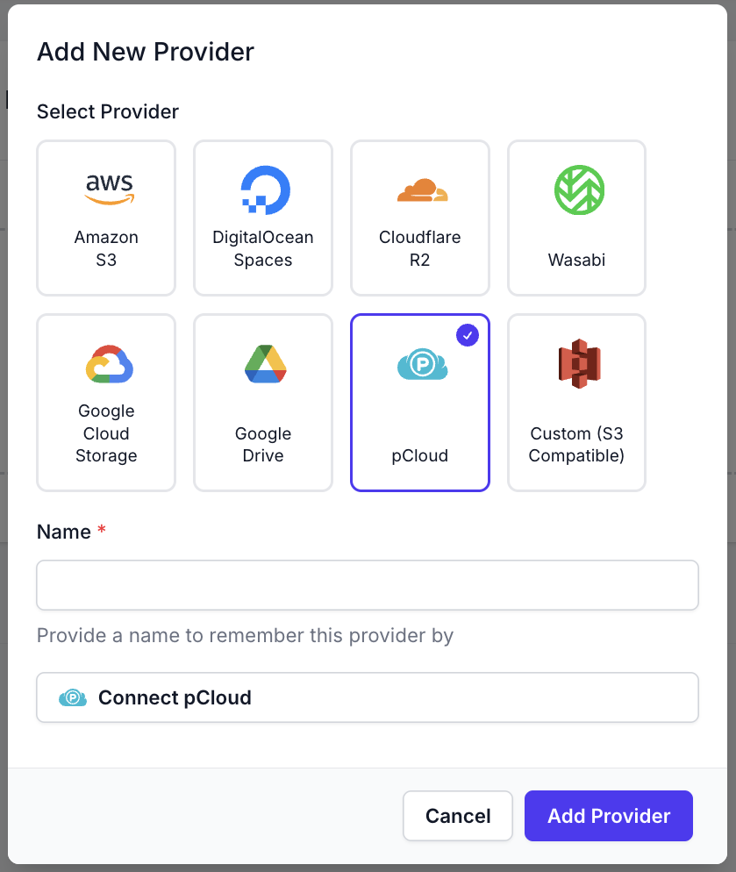Click the Cancel button
This screenshot has height=872, width=736.
click(x=458, y=816)
